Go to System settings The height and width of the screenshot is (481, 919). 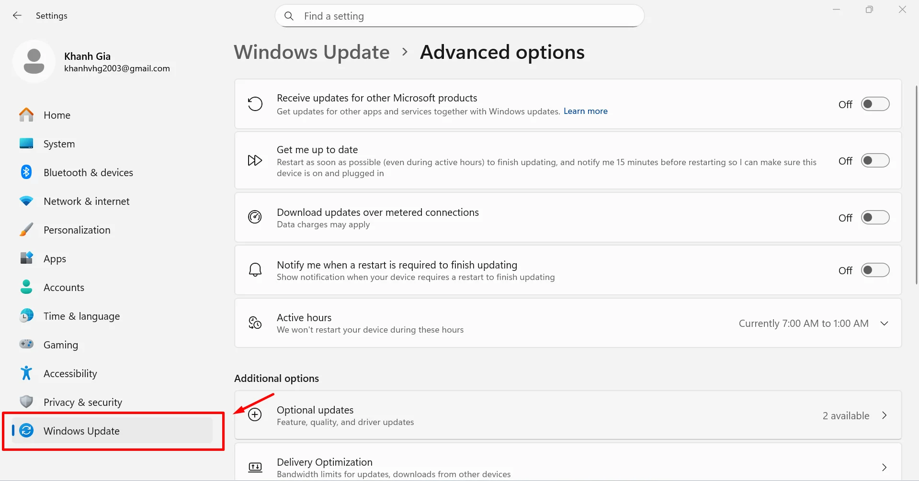pyautogui.click(x=112, y=144)
